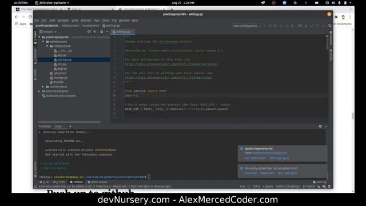The image size is (366, 206).
Task: Click Chrome extensions puzzle icon
Action: point(336,17)
